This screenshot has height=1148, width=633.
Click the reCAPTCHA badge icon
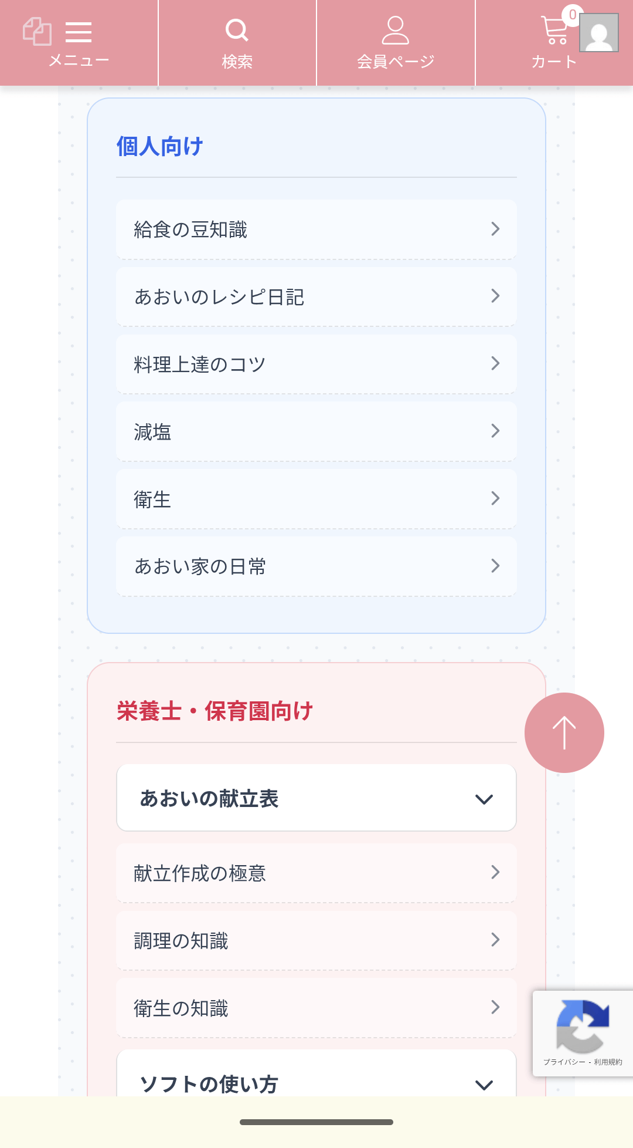click(582, 1024)
